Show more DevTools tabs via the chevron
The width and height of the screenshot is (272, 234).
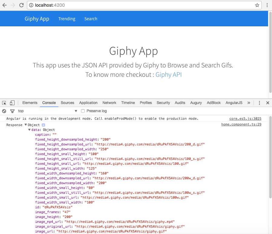click(x=249, y=103)
